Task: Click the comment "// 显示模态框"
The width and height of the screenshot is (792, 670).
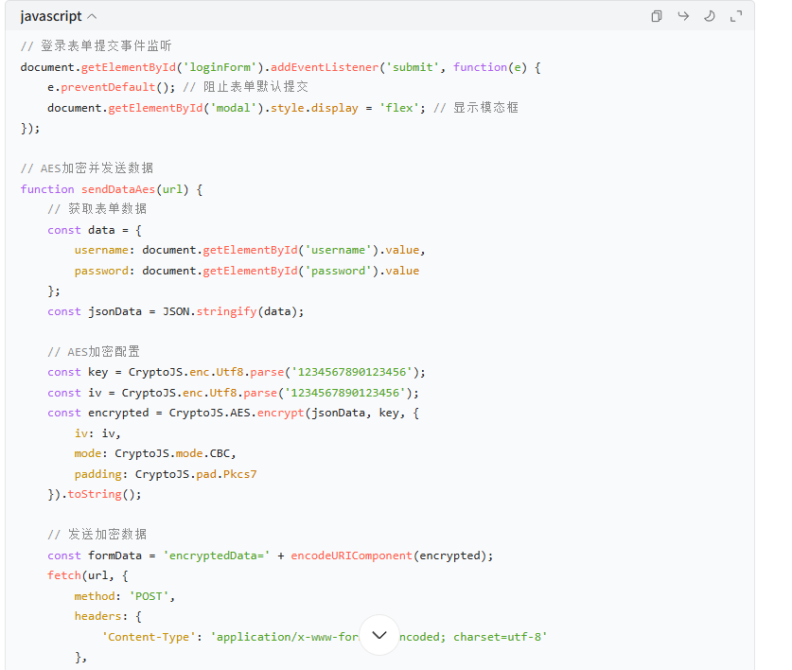Action: point(475,108)
